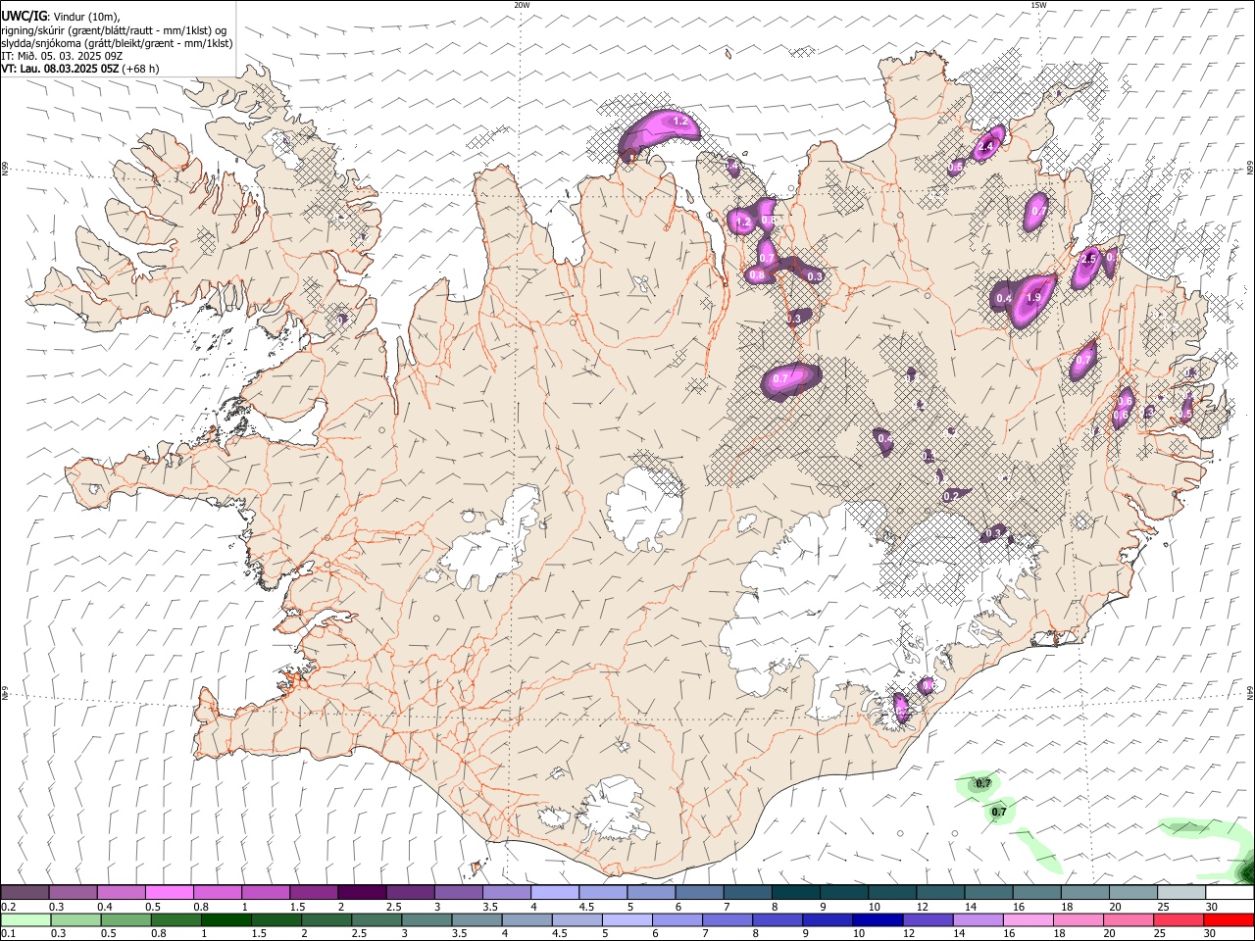1255x941 pixels.
Task: Click the title text "UWC/IG: Vindur (10m)"
Action: [x=60, y=16]
